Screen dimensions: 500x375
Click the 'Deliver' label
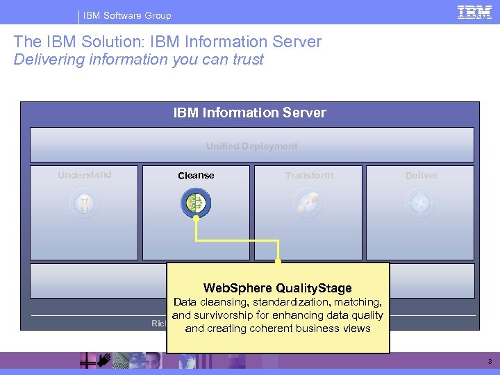pos(422,176)
